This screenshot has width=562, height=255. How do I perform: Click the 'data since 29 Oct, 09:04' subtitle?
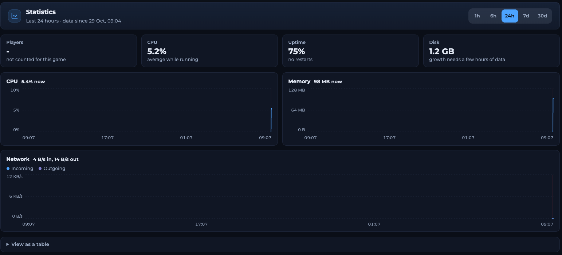click(92, 21)
